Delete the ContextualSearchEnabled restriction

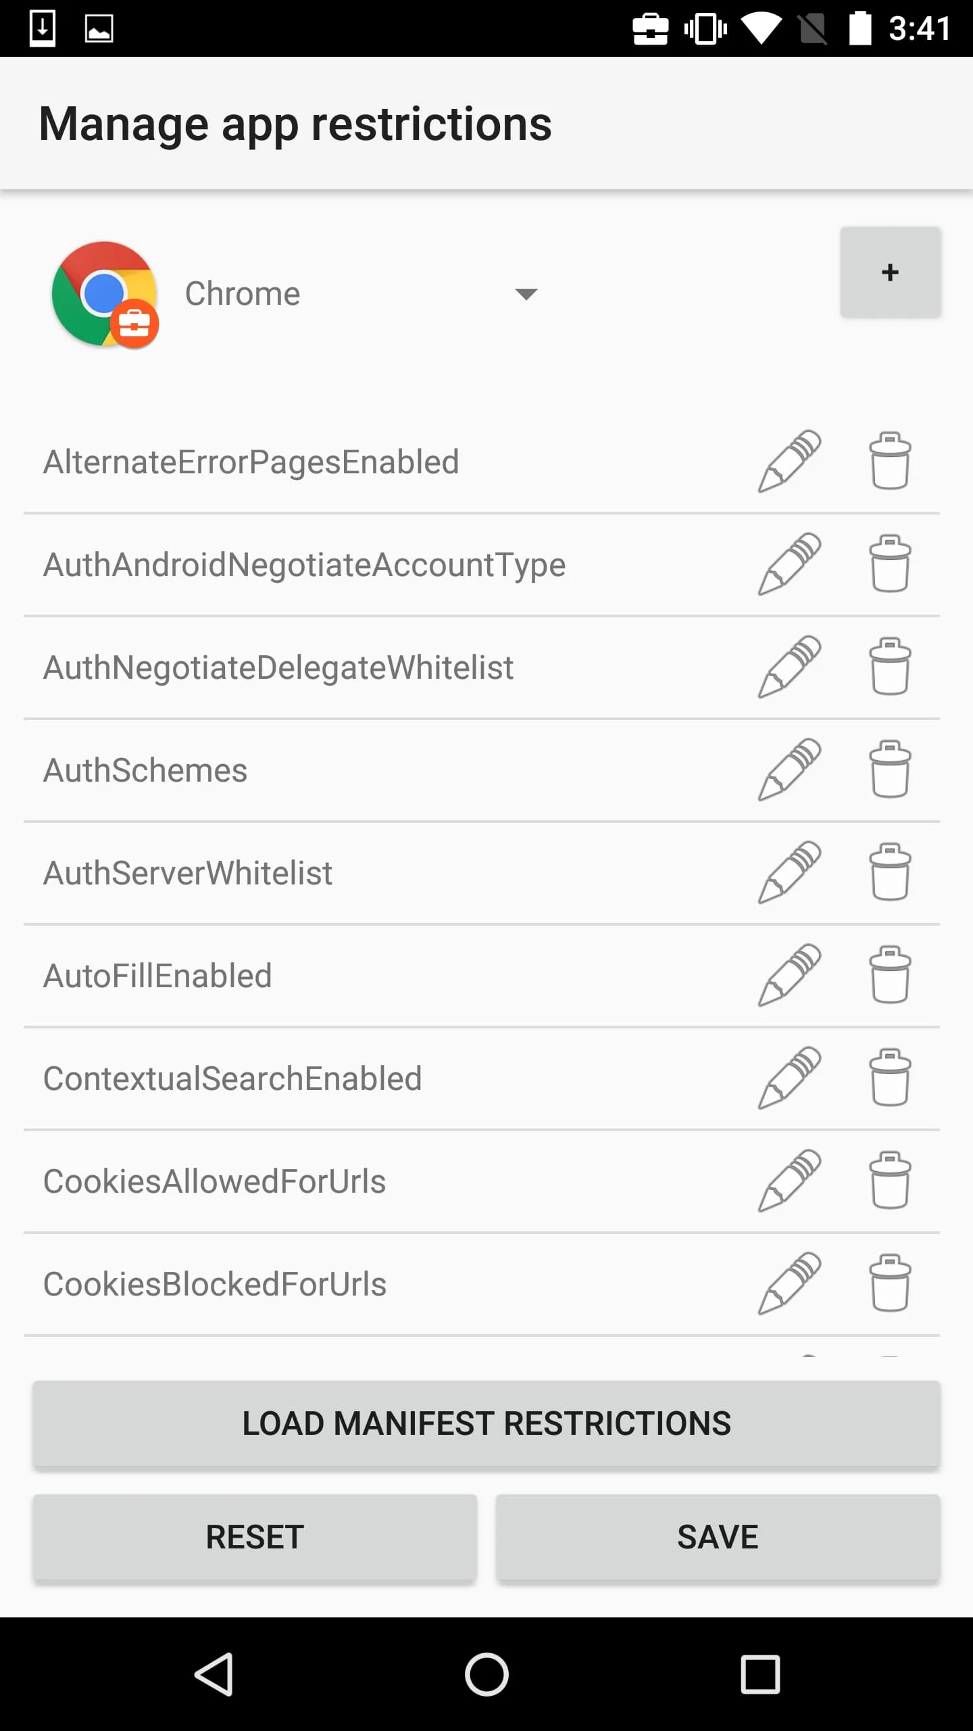[890, 1078]
